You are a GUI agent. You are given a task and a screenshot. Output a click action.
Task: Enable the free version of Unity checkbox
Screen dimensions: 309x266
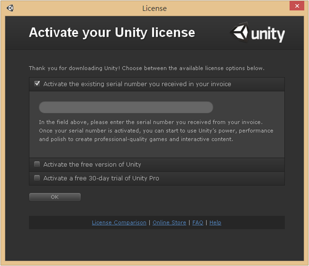[37, 165]
